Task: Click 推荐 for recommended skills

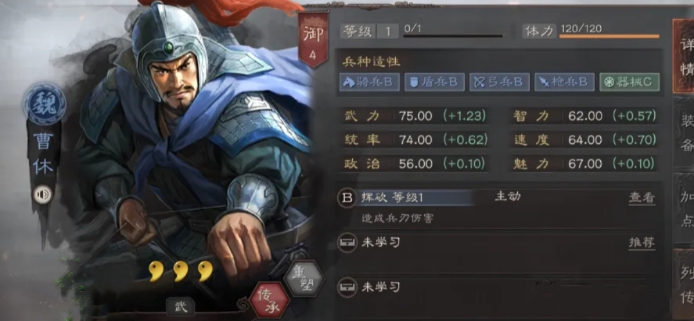Action: click(x=641, y=242)
